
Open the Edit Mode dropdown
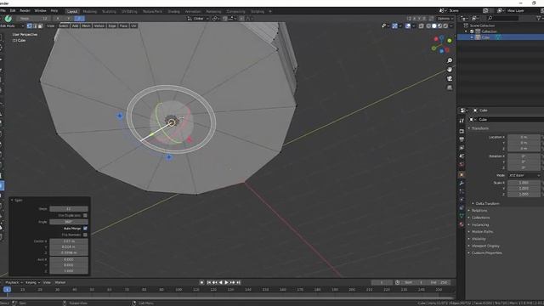tap(12, 26)
